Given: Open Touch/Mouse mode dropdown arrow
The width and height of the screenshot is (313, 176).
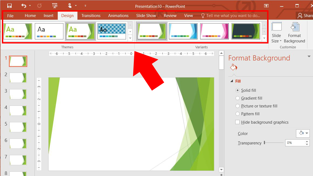Looking at the screenshot, I should (x=76, y=6).
